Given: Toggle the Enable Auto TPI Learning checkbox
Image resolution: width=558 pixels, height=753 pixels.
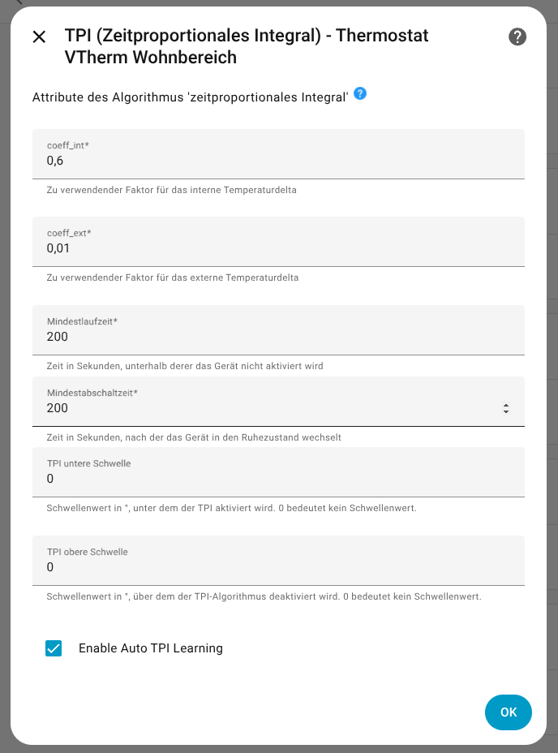Looking at the screenshot, I should pyautogui.click(x=54, y=648).
